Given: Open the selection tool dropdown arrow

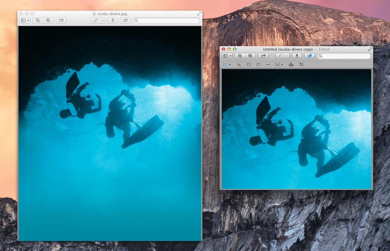Looking at the screenshot, I should [230, 64].
